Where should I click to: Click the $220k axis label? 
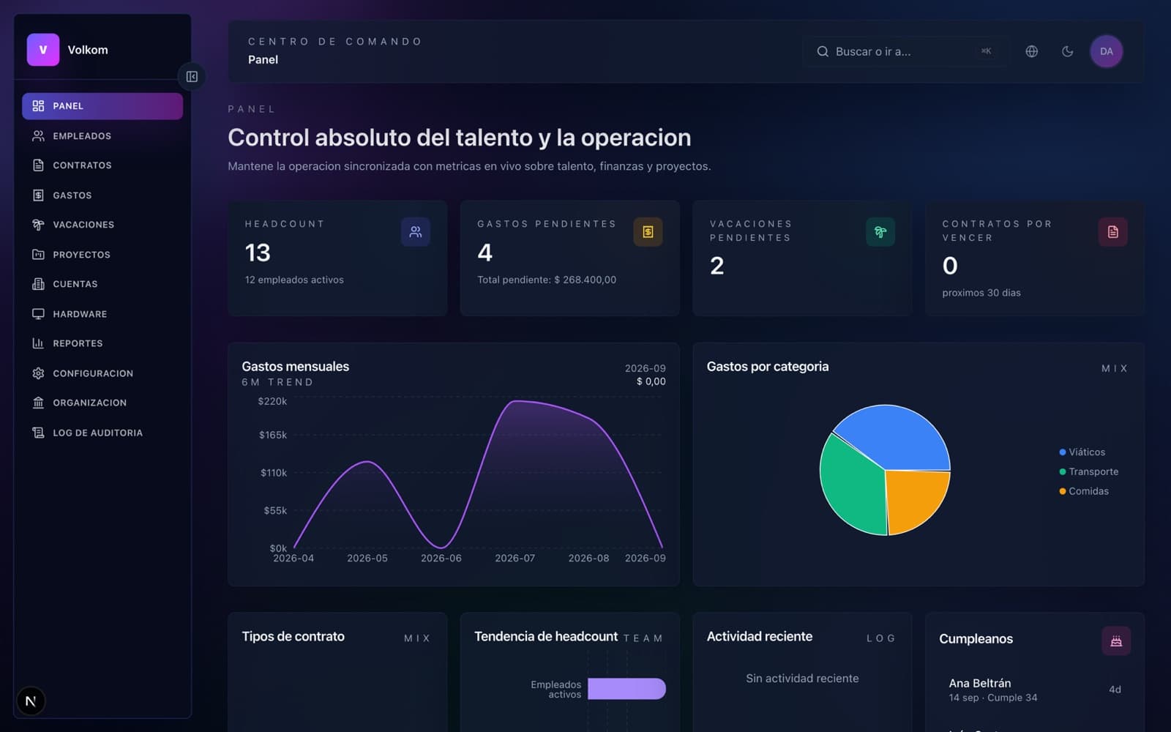coord(272,401)
